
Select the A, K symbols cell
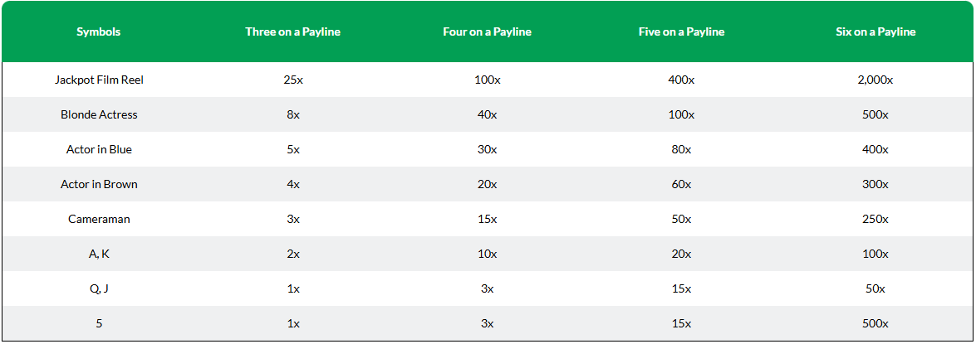(99, 254)
